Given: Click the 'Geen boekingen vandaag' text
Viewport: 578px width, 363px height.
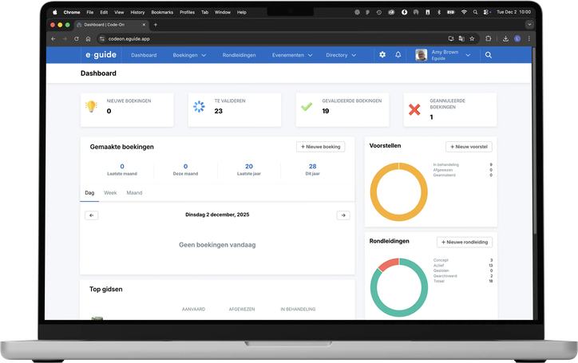Looking at the screenshot, I should (217, 245).
